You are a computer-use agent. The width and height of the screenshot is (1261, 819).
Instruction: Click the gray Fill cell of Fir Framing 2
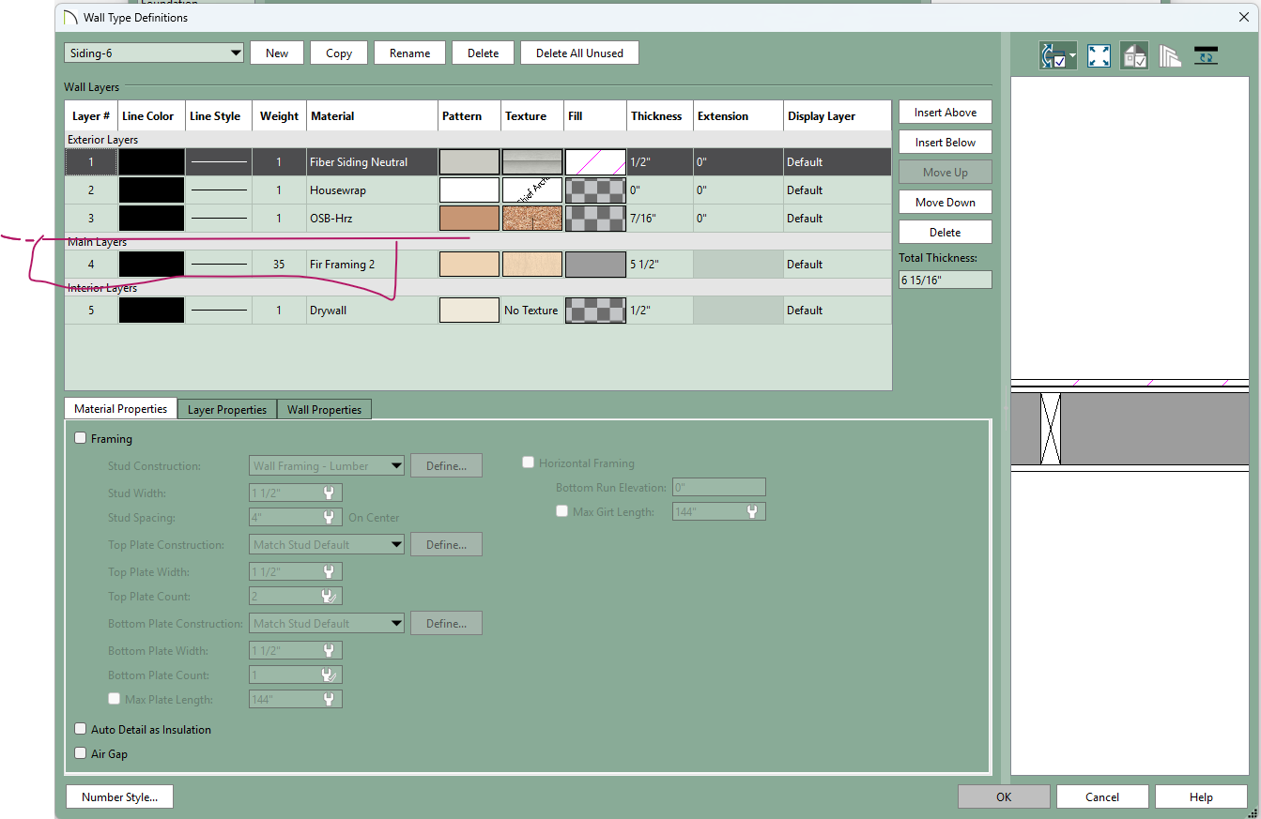(x=595, y=264)
